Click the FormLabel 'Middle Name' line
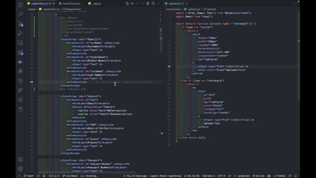 click(97, 60)
